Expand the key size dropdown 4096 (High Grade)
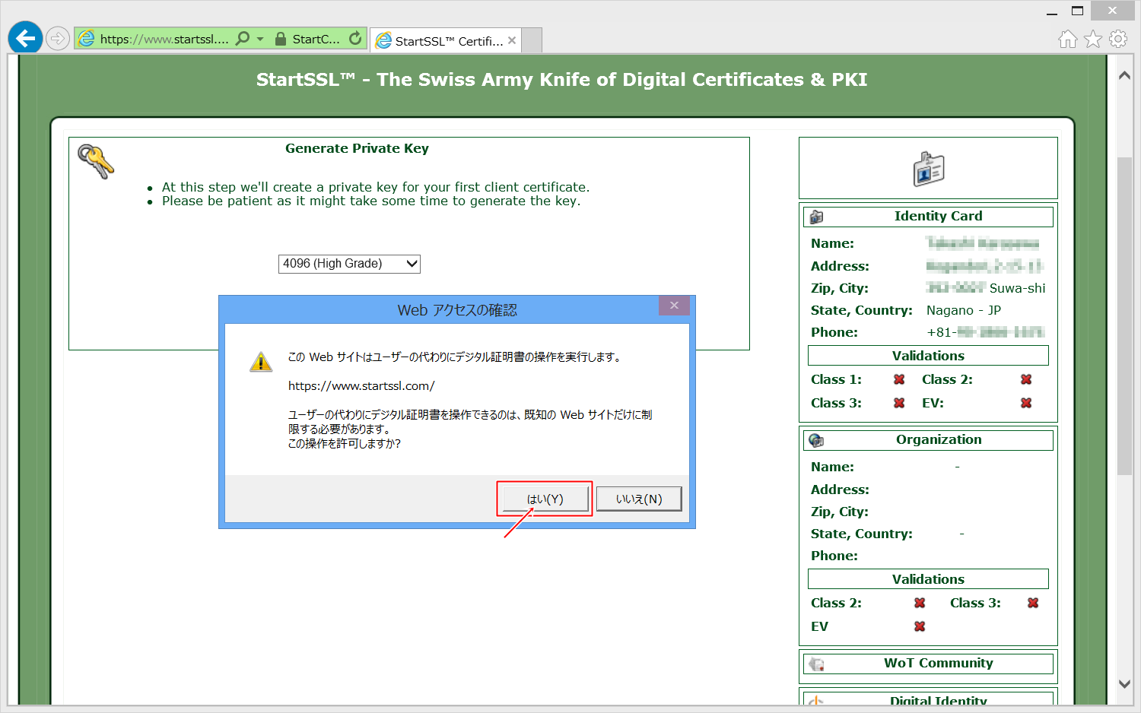Screen dimensions: 1141x713 [x=349, y=264]
